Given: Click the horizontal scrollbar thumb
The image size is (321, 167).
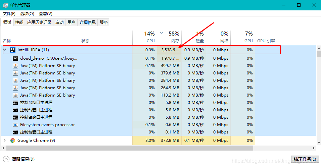Looking at the screenshot, I should (x=130, y=148).
